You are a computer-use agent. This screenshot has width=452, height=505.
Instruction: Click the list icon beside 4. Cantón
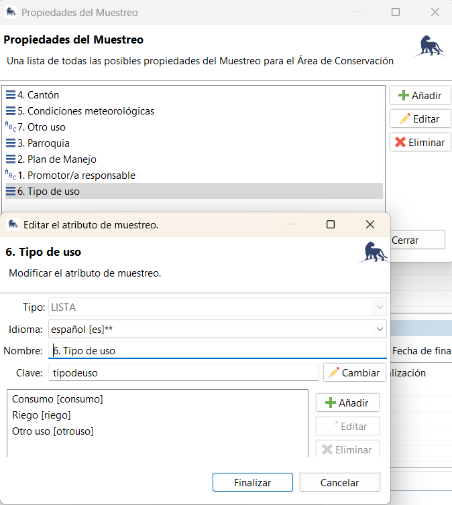[x=11, y=95]
